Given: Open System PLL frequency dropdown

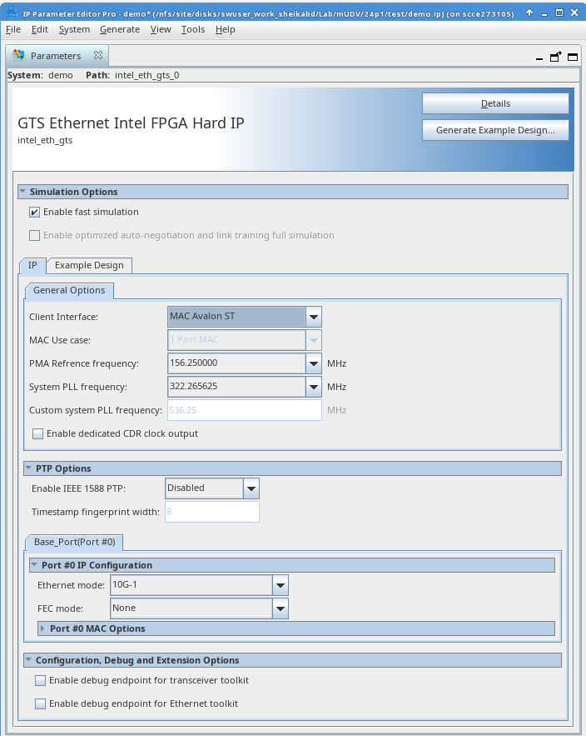Looking at the screenshot, I should point(314,388).
